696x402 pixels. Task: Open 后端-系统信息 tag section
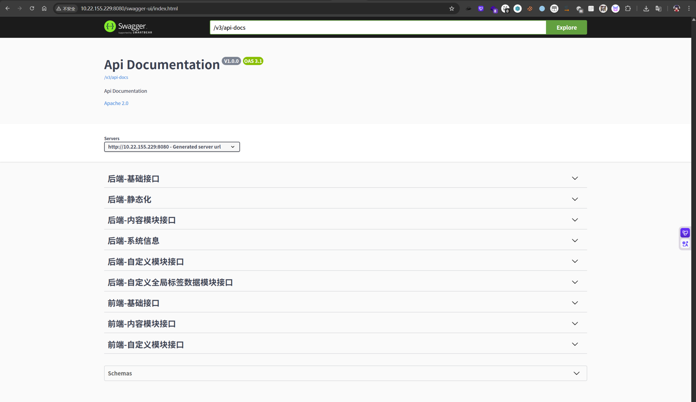133,241
